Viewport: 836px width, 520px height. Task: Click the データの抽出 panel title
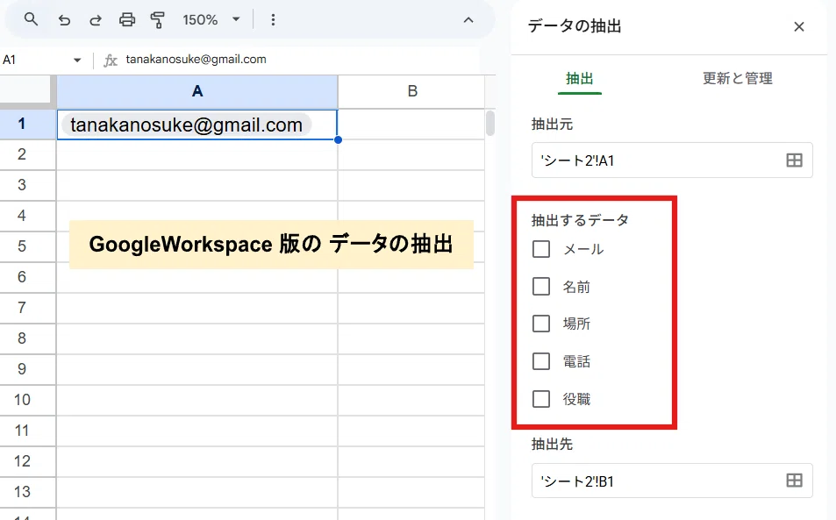(x=575, y=26)
